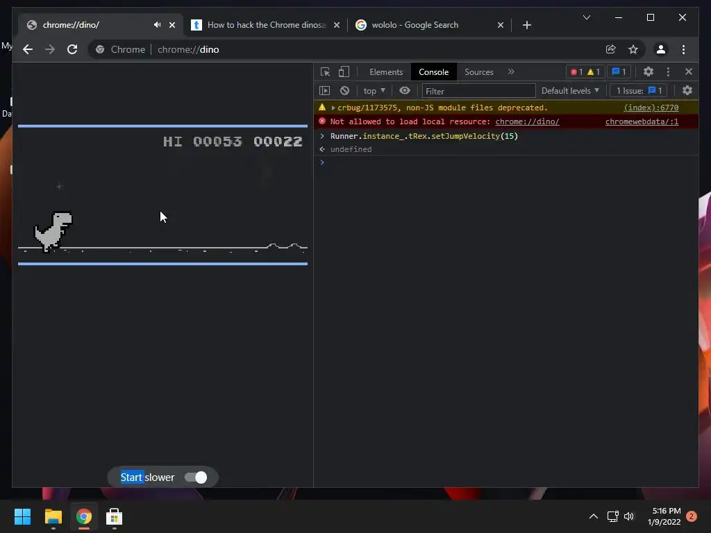The image size is (711, 533).
Task: Open the chromewebdata/:1 source link
Action: (x=642, y=121)
